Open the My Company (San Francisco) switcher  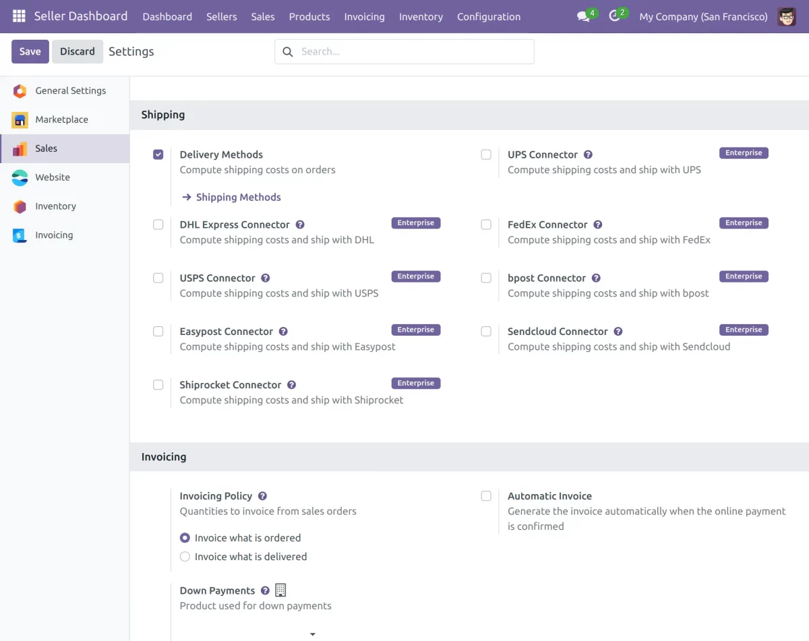(703, 16)
